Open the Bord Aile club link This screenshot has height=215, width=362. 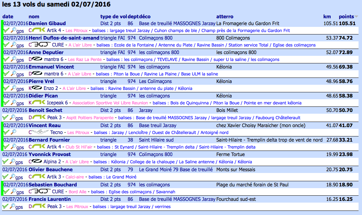coord(78,192)
